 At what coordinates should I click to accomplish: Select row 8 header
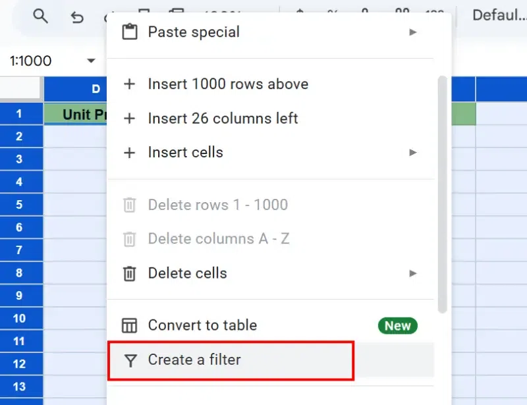(x=20, y=273)
